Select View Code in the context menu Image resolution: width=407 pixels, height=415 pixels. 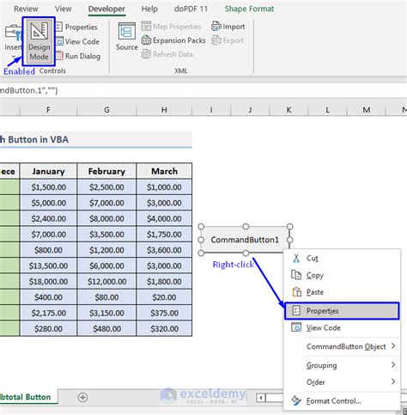(x=342, y=327)
